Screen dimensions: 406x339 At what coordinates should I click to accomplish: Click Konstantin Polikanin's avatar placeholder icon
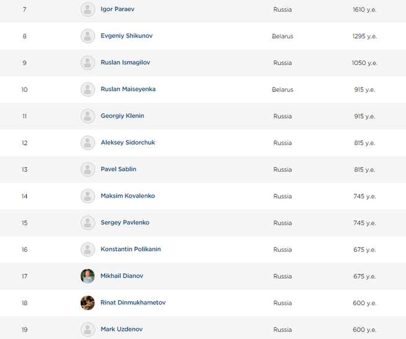pos(88,249)
